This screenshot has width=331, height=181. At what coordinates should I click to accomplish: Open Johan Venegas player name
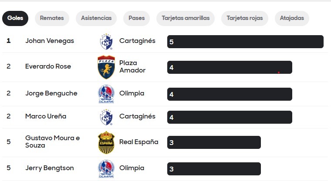pos(50,41)
